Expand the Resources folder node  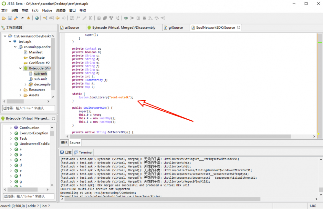pos(20,90)
